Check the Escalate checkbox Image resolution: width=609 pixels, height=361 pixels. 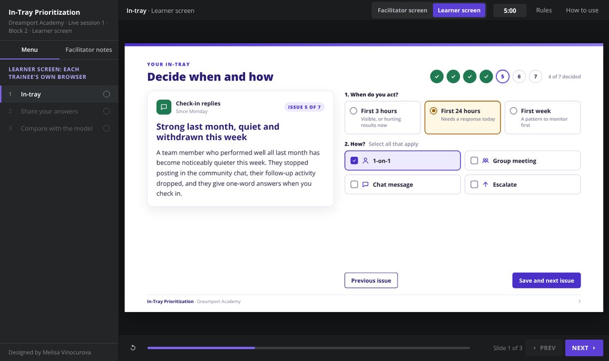(474, 185)
